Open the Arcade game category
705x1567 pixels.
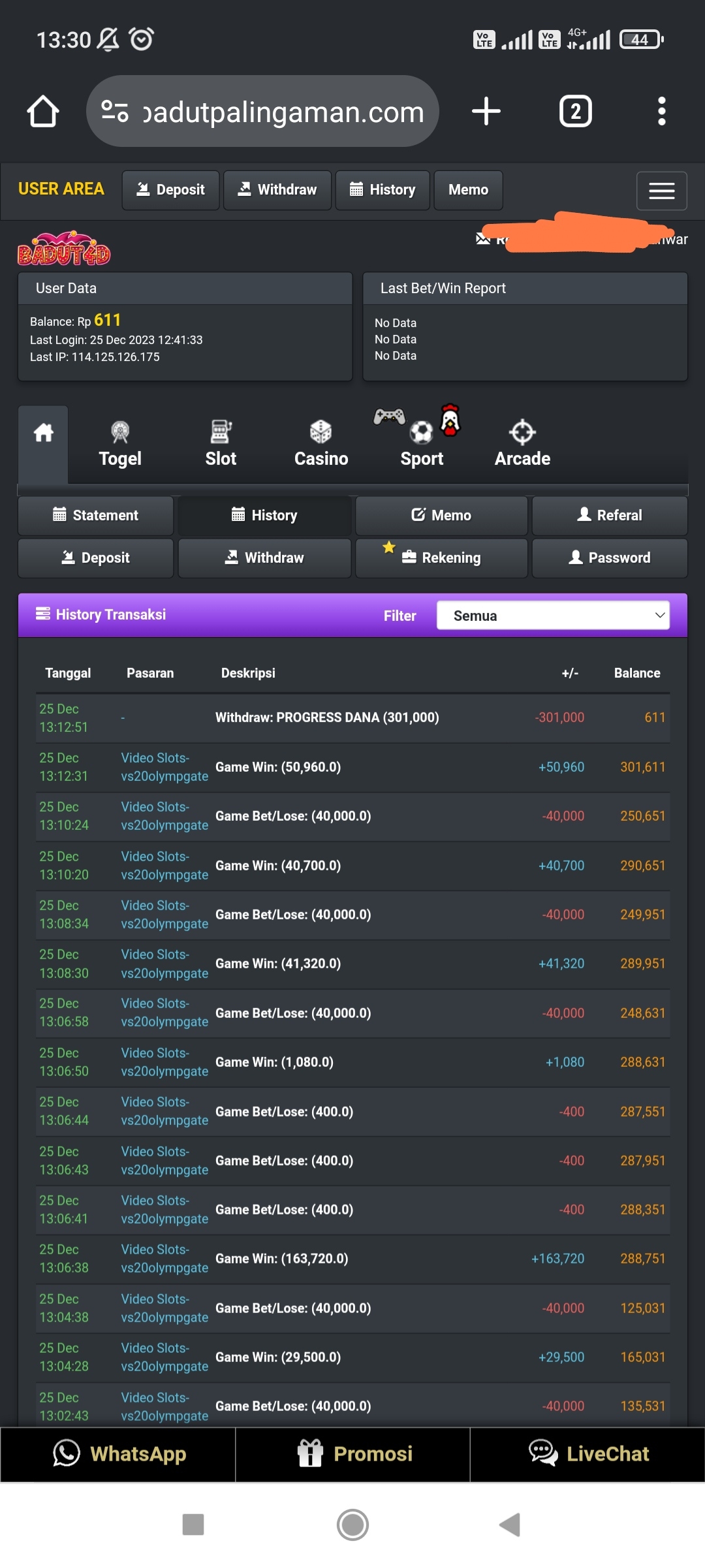[522, 444]
